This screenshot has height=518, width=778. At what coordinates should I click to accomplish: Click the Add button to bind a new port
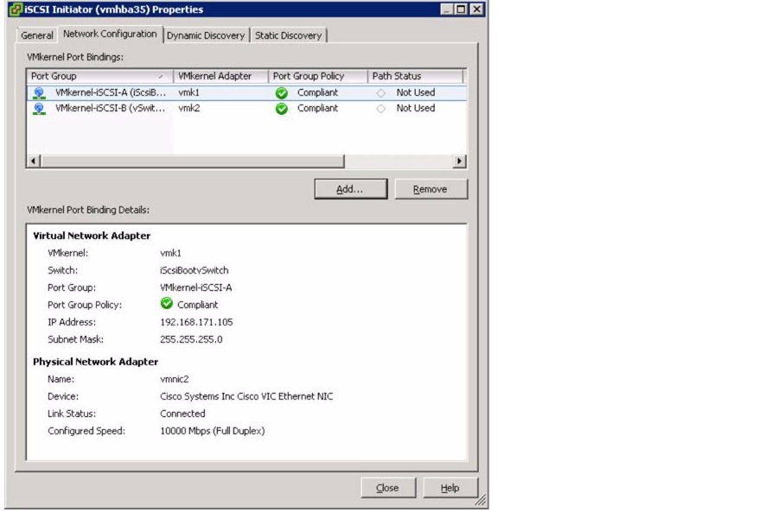click(x=351, y=188)
